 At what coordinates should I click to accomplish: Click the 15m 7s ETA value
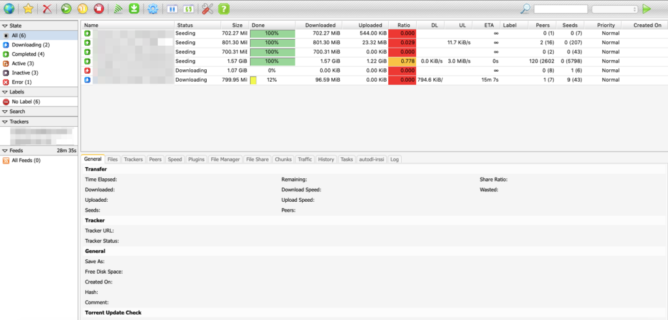(490, 80)
